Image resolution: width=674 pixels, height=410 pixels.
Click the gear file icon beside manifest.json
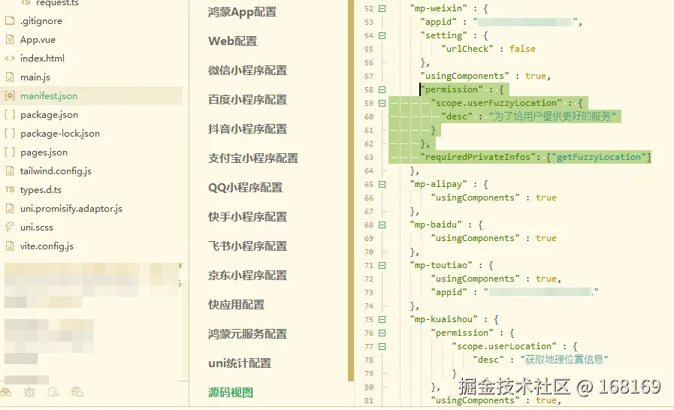(10, 96)
